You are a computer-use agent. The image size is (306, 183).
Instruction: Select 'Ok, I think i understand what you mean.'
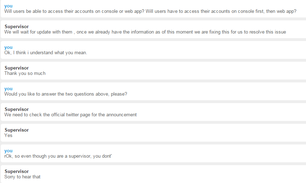pyautogui.click(x=46, y=53)
